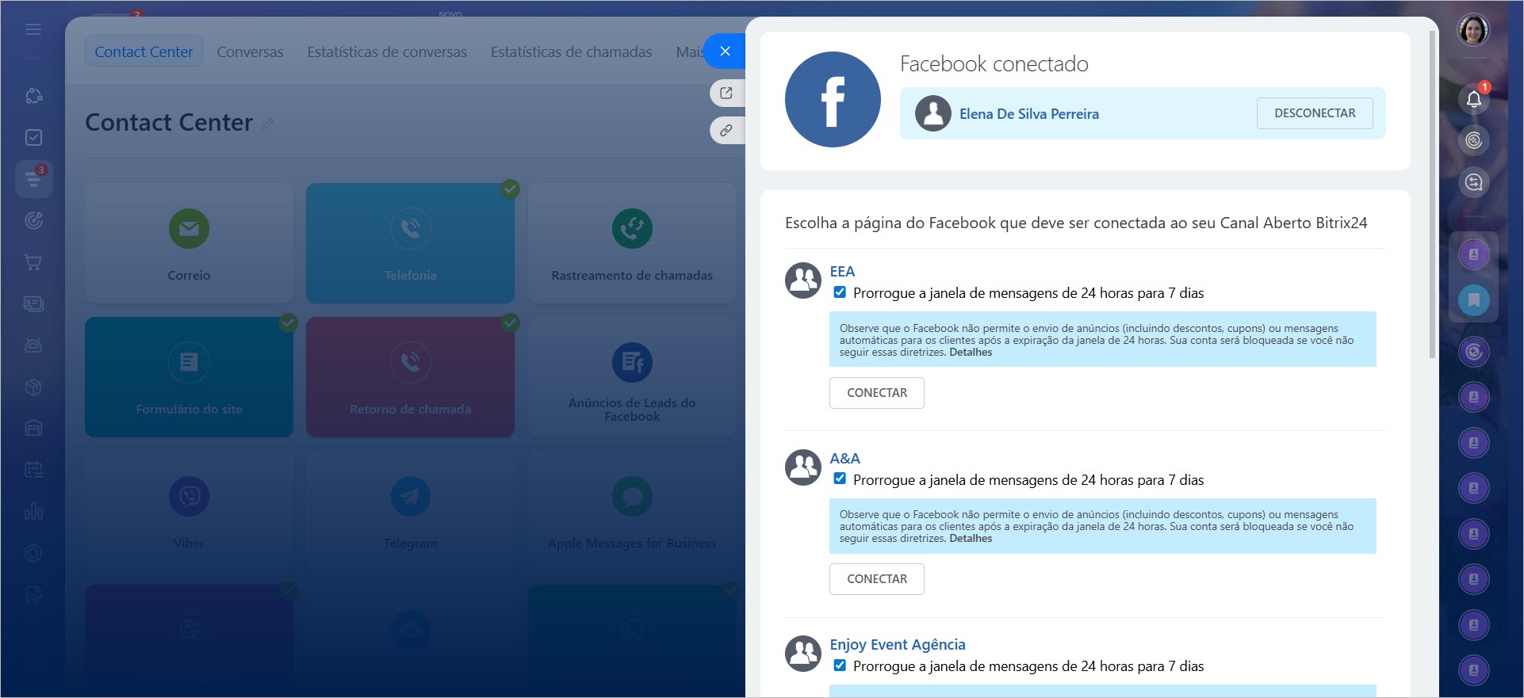
Task: Open the Estatísticas de conversas tab
Action: [387, 51]
